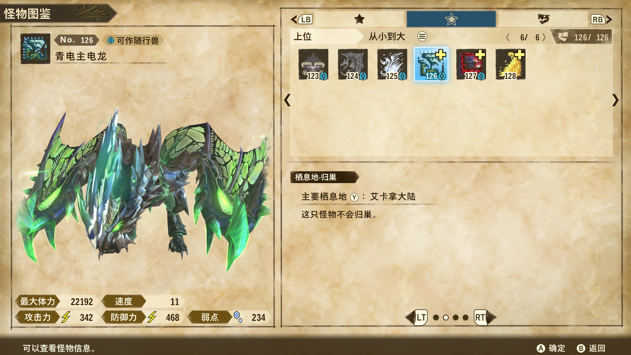Select golden monster icon number 128
This screenshot has width=631, height=355.
(x=510, y=64)
